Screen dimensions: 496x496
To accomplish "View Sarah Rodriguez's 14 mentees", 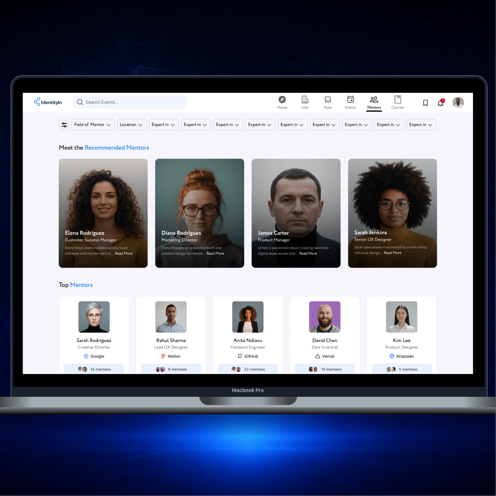I will tap(94, 369).
